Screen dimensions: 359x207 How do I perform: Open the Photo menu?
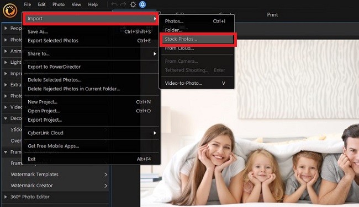point(59,4)
